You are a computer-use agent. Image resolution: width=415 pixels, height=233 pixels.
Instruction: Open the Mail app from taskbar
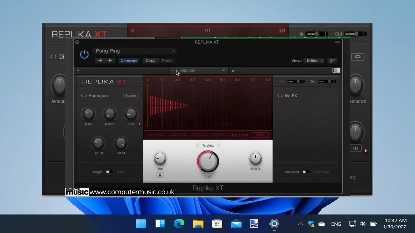(236, 224)
